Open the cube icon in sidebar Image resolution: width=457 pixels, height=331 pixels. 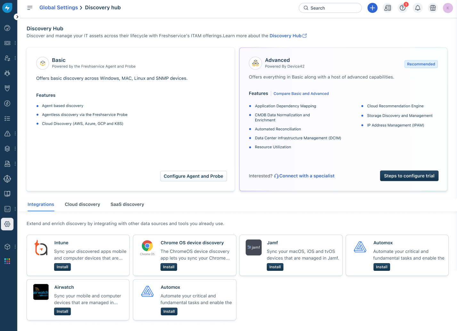coord(7,247)
